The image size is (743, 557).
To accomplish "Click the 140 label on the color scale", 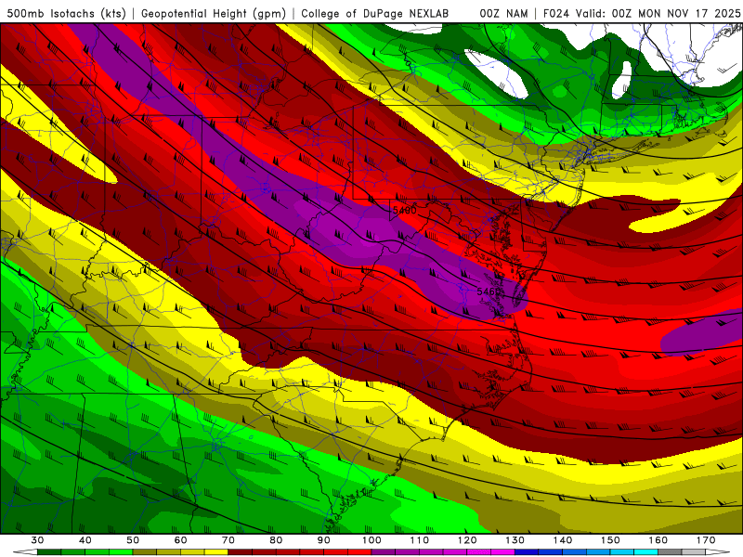I will [563, 540].
